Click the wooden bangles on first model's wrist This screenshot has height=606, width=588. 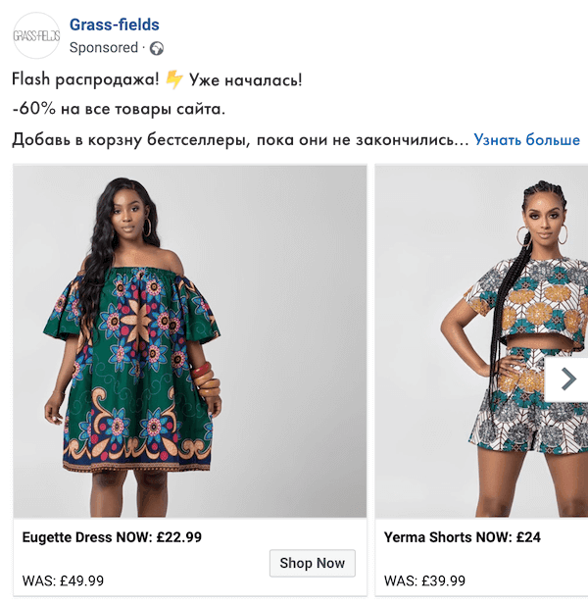click(206, 379)
